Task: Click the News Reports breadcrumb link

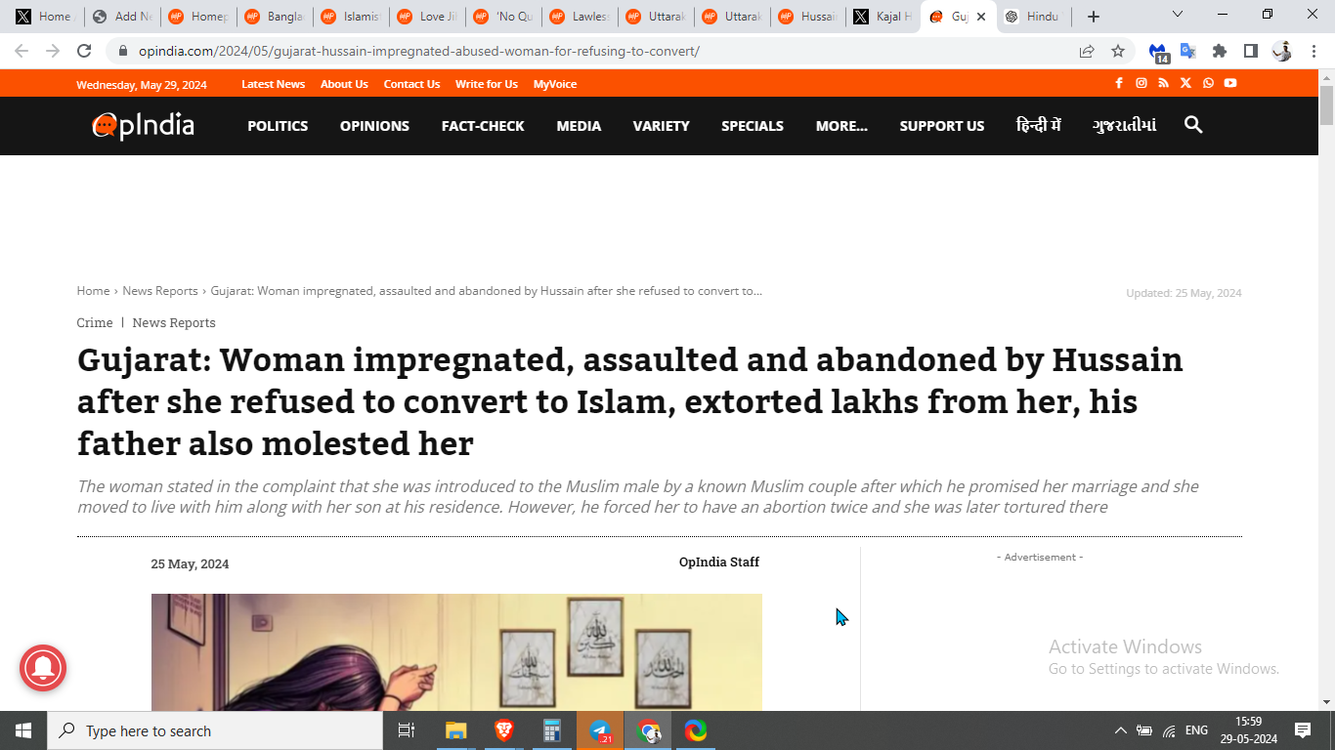Action: (160, 291)
